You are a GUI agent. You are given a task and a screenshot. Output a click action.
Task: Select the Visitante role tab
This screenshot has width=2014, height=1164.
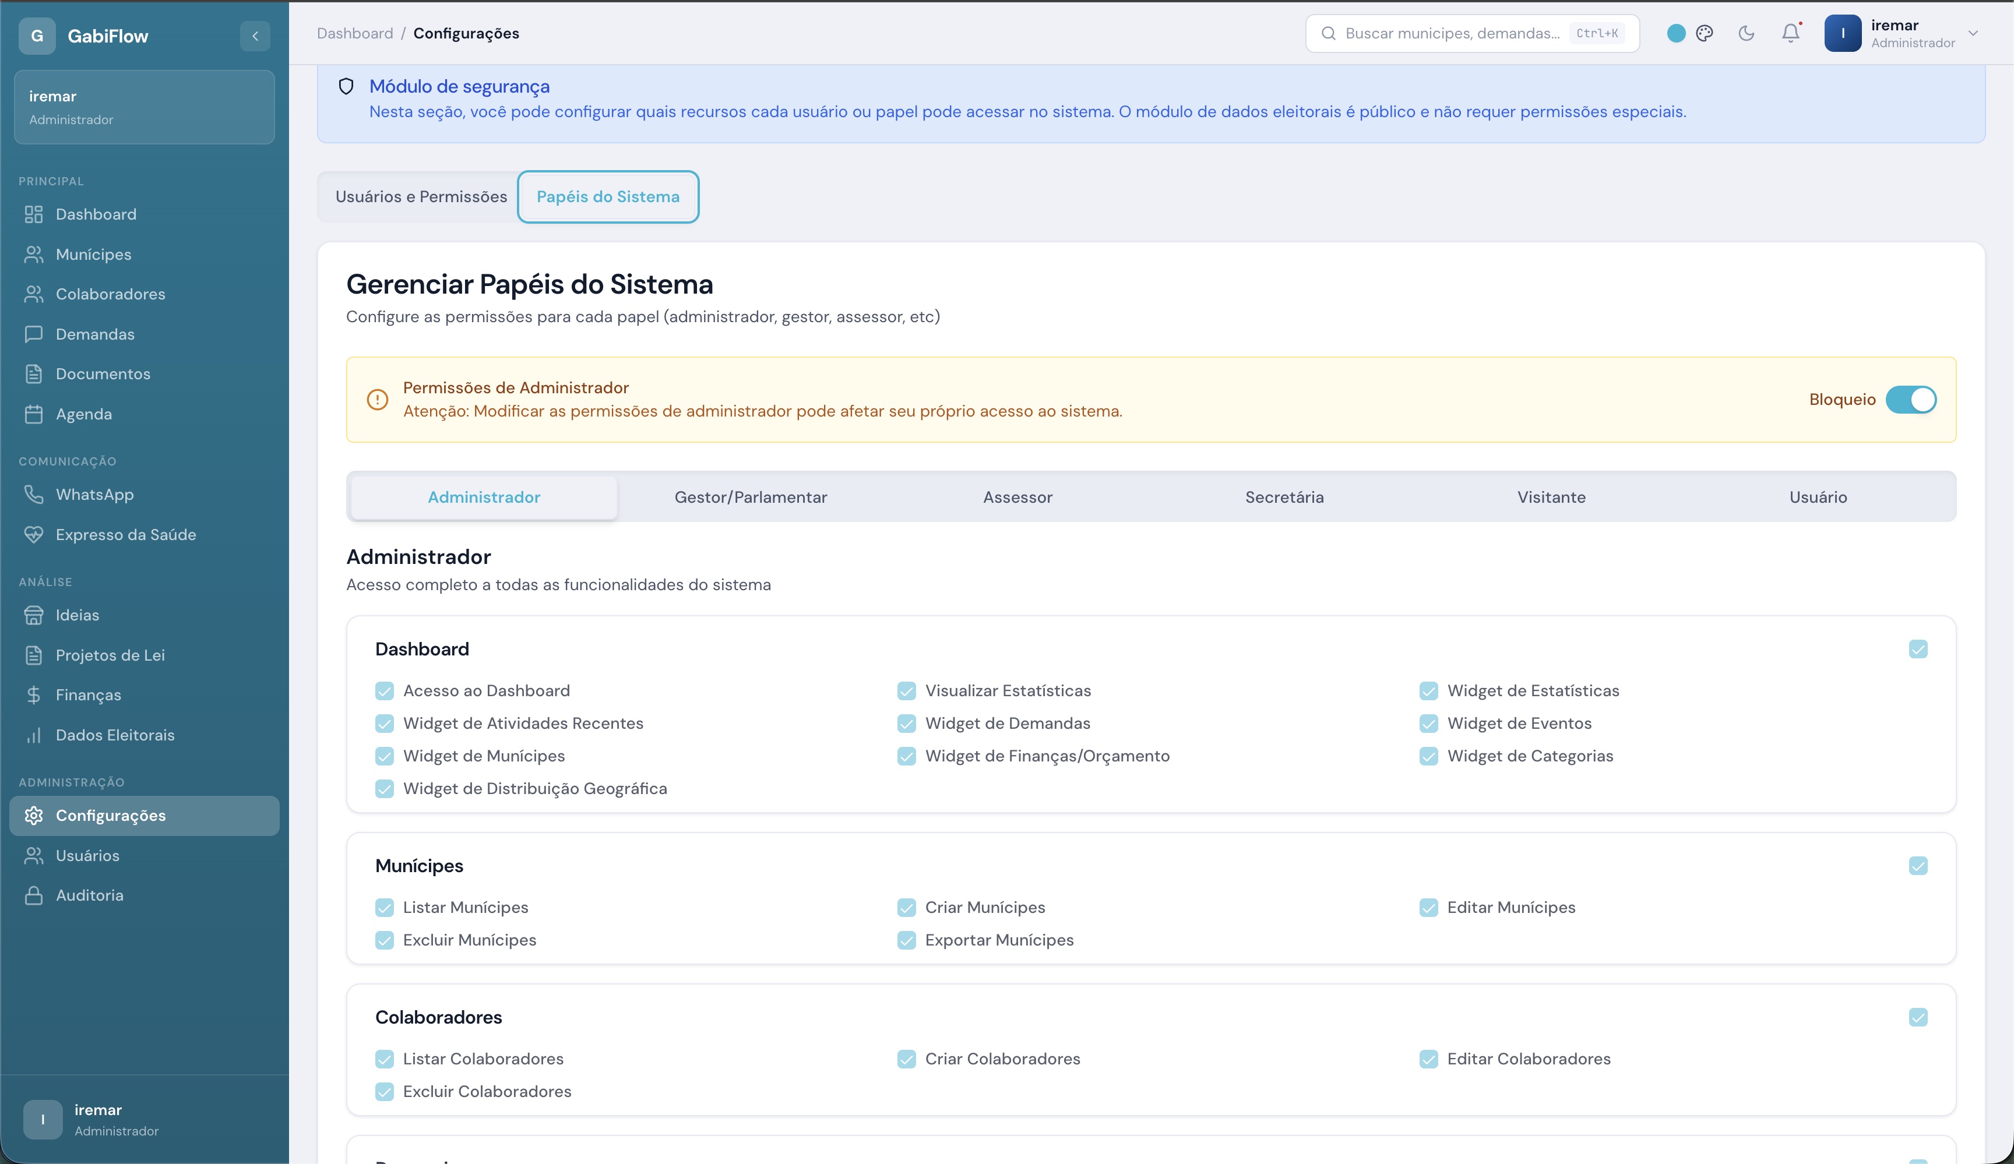pyautogui.click(x=1551, y=497)
